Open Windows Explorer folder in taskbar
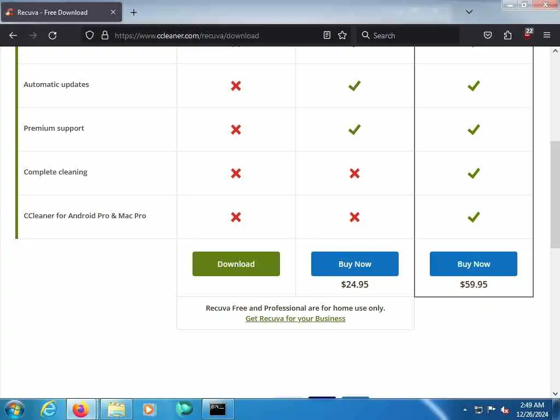 point(116,409)
